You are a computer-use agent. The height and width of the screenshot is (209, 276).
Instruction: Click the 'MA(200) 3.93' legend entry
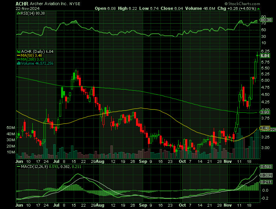coord(32,59)
